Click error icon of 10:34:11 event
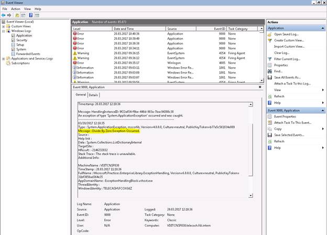This screenshot has width=327, height=235. click(x=75, y=48)
